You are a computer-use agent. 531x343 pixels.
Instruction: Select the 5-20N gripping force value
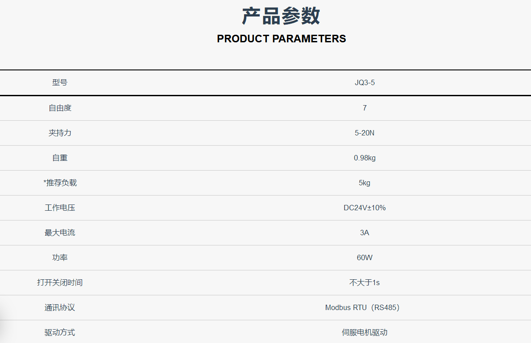[x=365, y=133]
